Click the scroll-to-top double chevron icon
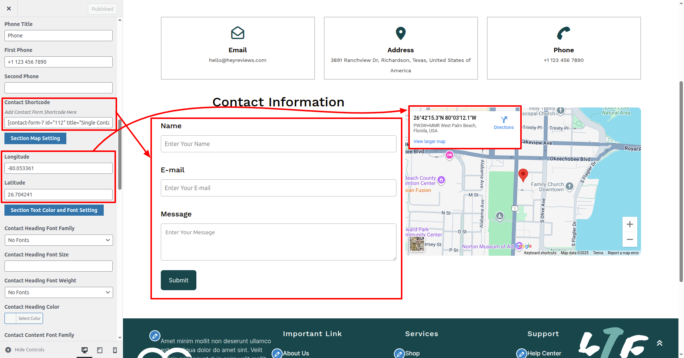684x358 pixels. point(660,343)
